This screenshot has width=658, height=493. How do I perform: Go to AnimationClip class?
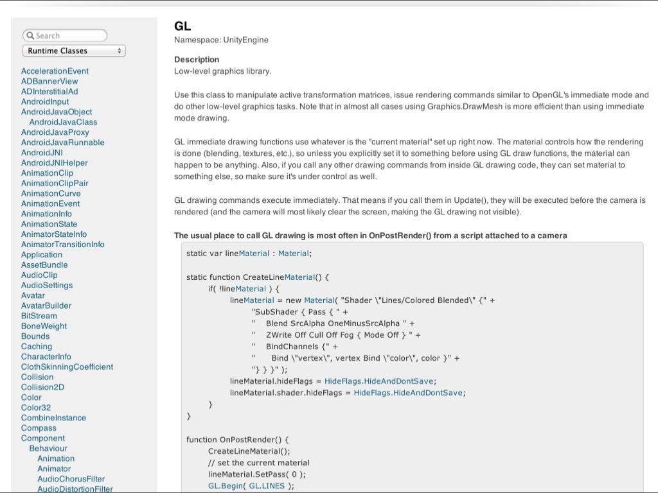tap(47, 173)
